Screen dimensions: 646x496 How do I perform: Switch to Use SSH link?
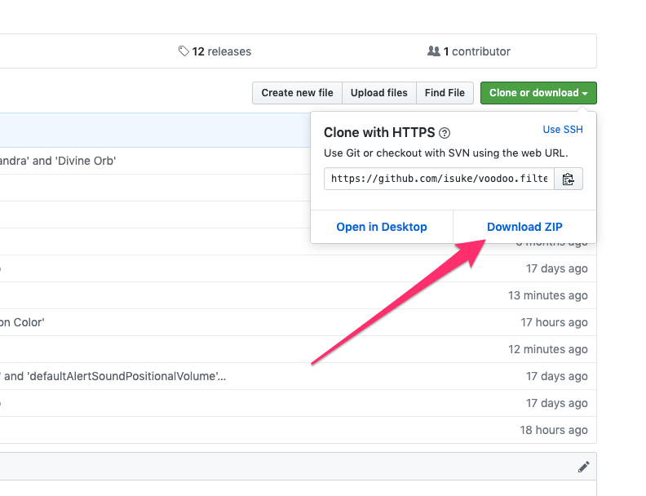tap(563, 130)
